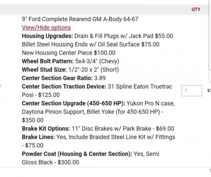This screenshot has width=211, height=177.
Task: Click the Wheel Stud Size label
Action: tap(44, 70)
